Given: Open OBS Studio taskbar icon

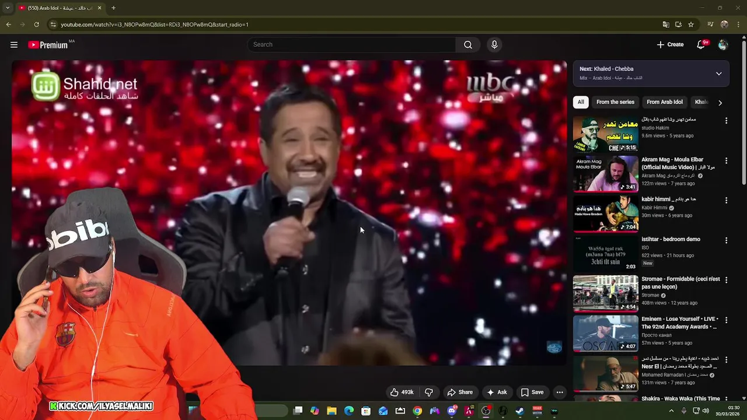Looking at the screenshot, I should click(486, 411).
